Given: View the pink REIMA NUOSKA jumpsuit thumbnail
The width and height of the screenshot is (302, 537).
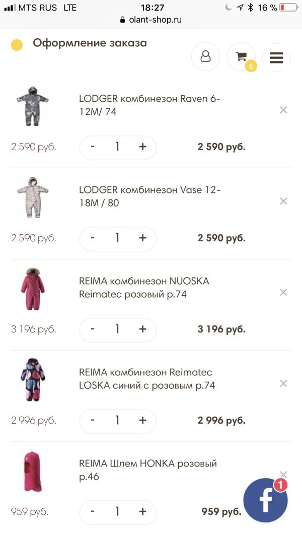Looking at the screenshot, I should [32, 289].
